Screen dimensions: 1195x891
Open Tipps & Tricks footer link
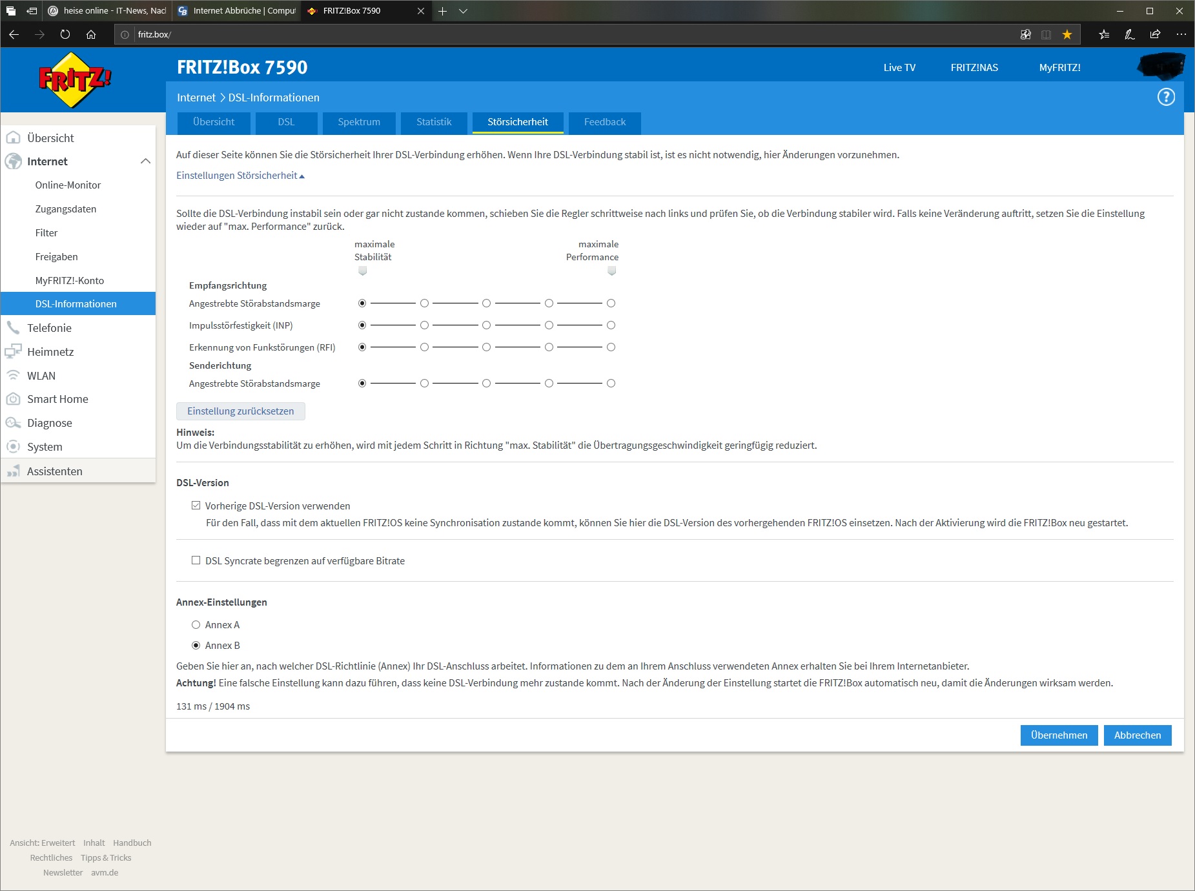click(x=106, y=857)
